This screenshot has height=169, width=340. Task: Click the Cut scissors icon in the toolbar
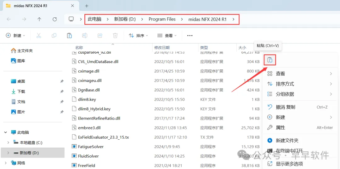click(39, 35)
